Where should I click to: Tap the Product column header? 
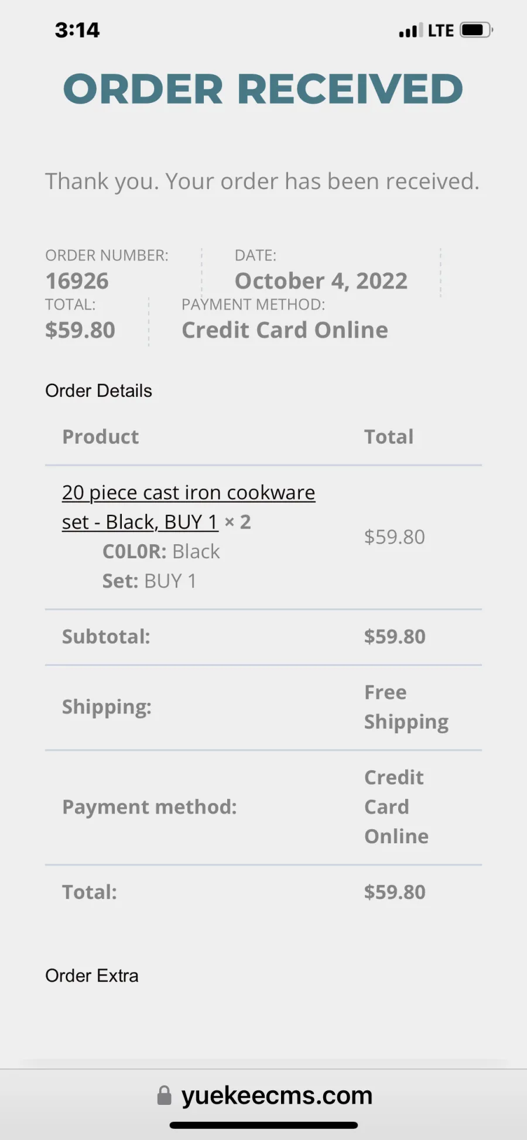coord(101,437)
